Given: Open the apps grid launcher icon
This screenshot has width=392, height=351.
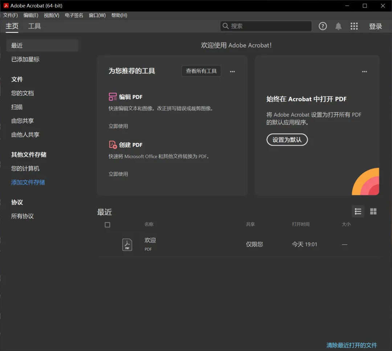Looking at the screenshot, I should pos(354,26).
